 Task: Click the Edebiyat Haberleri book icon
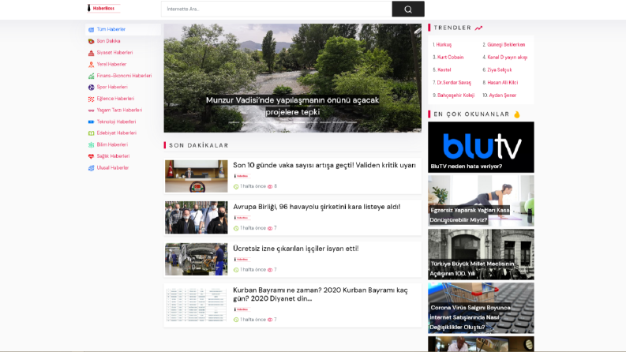(x=91, y=133)
